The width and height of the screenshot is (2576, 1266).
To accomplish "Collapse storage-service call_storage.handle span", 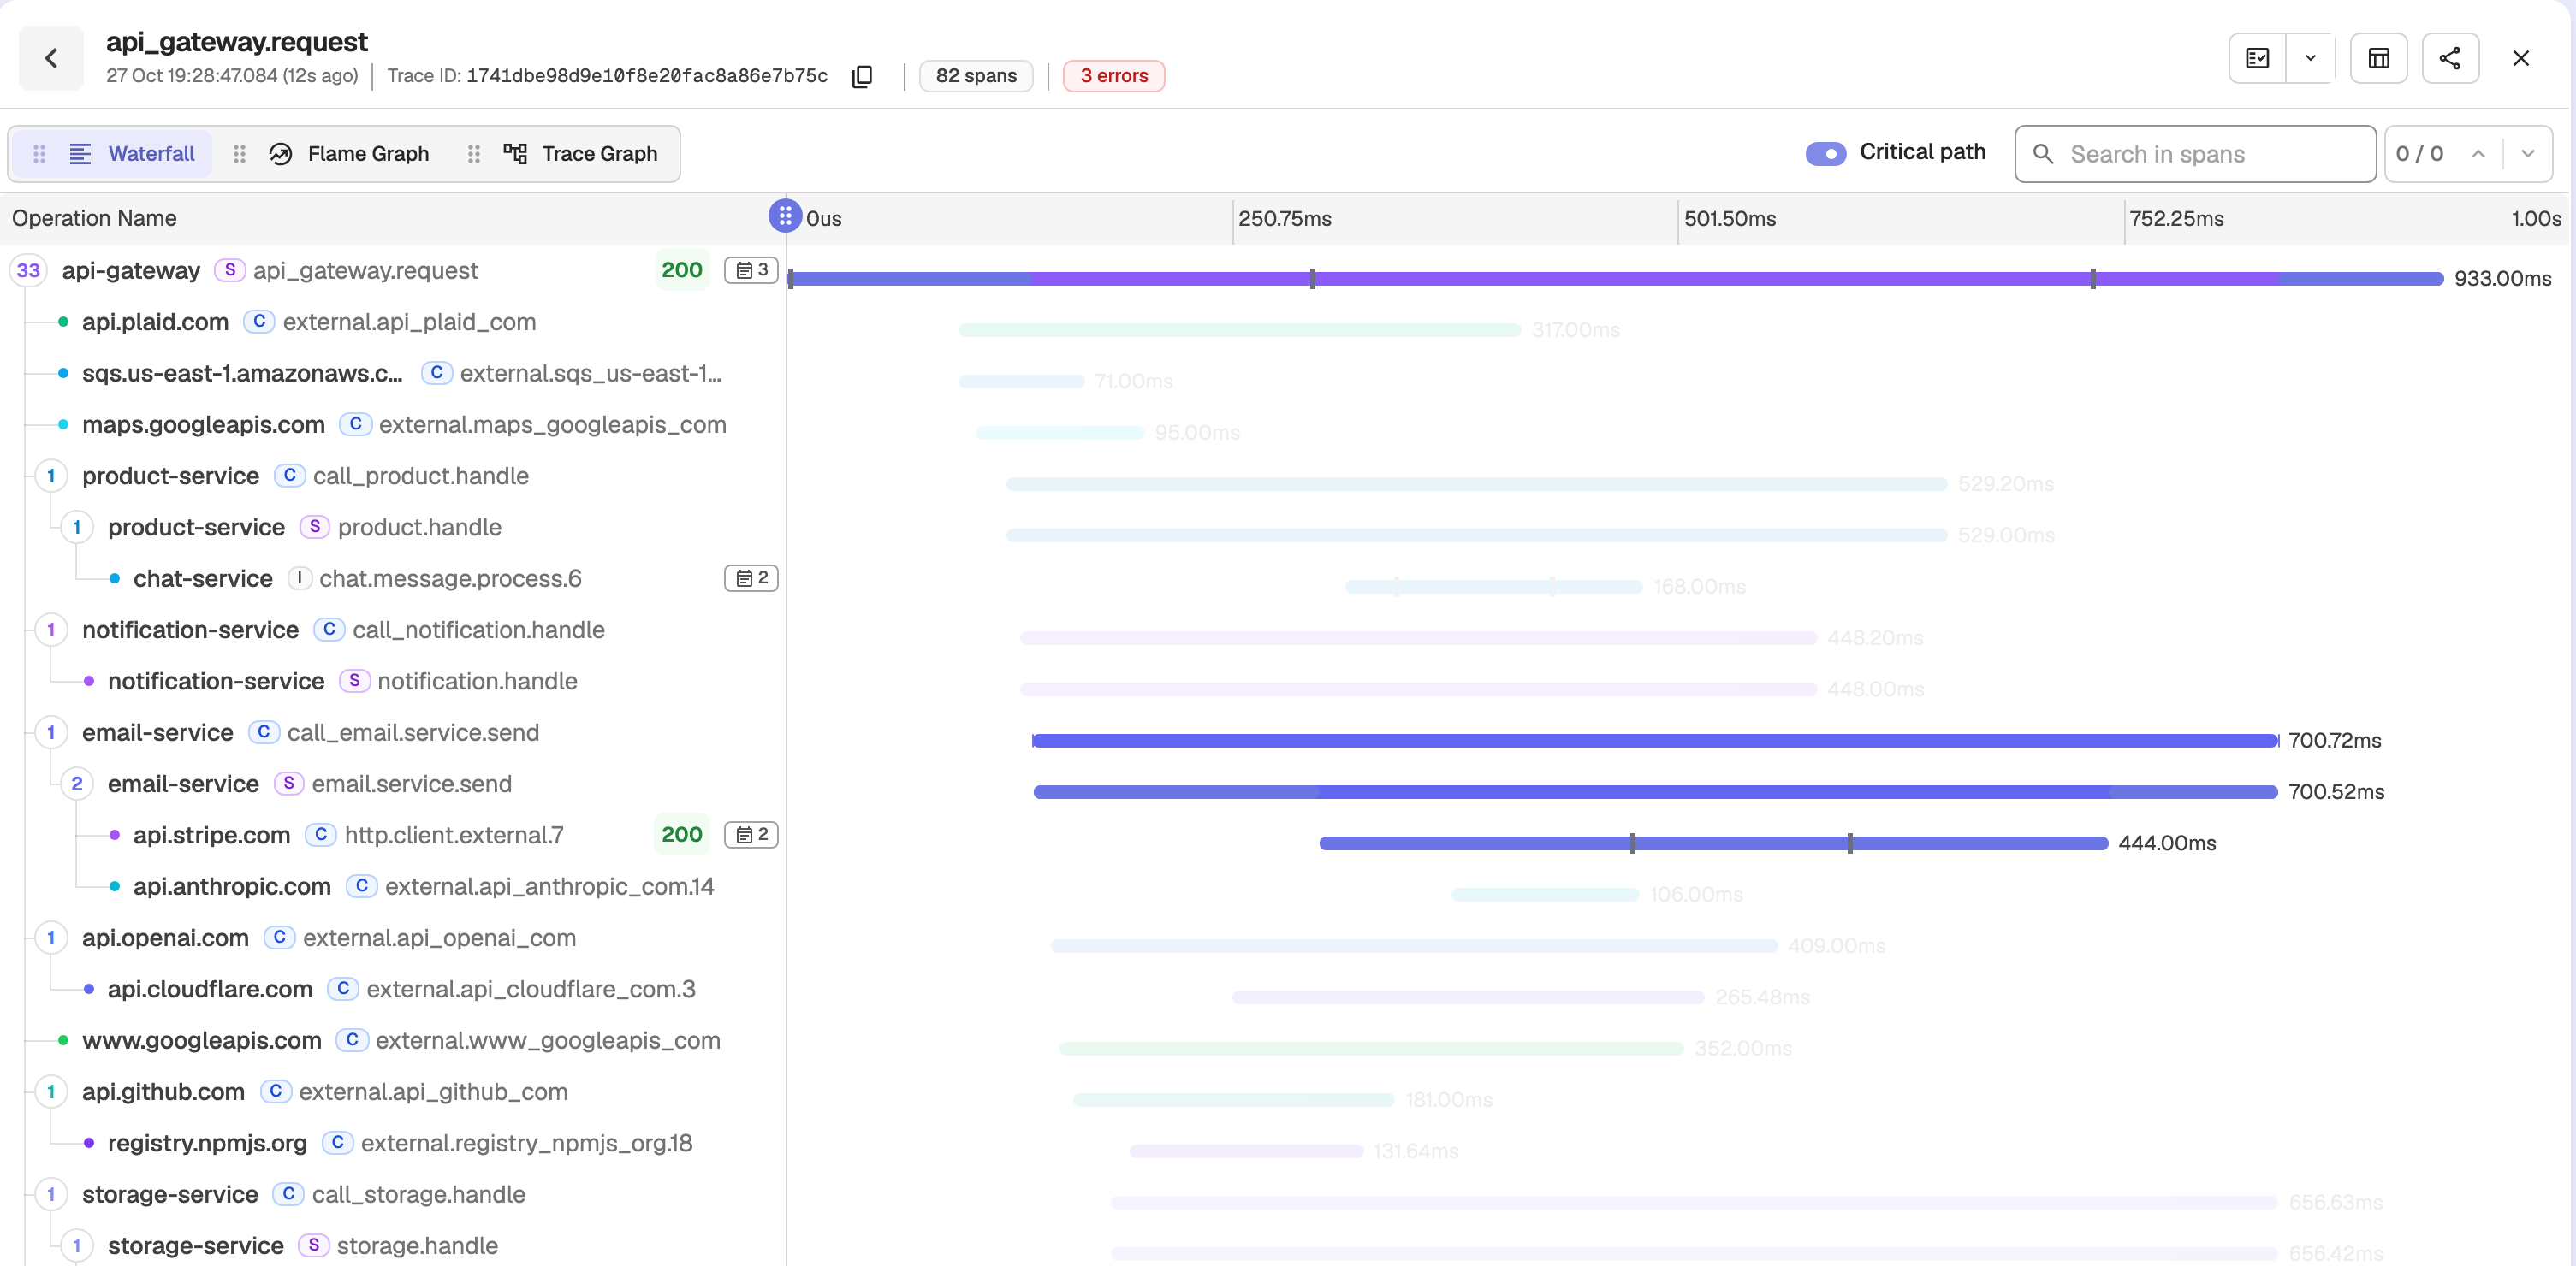I will point(51,1194).
